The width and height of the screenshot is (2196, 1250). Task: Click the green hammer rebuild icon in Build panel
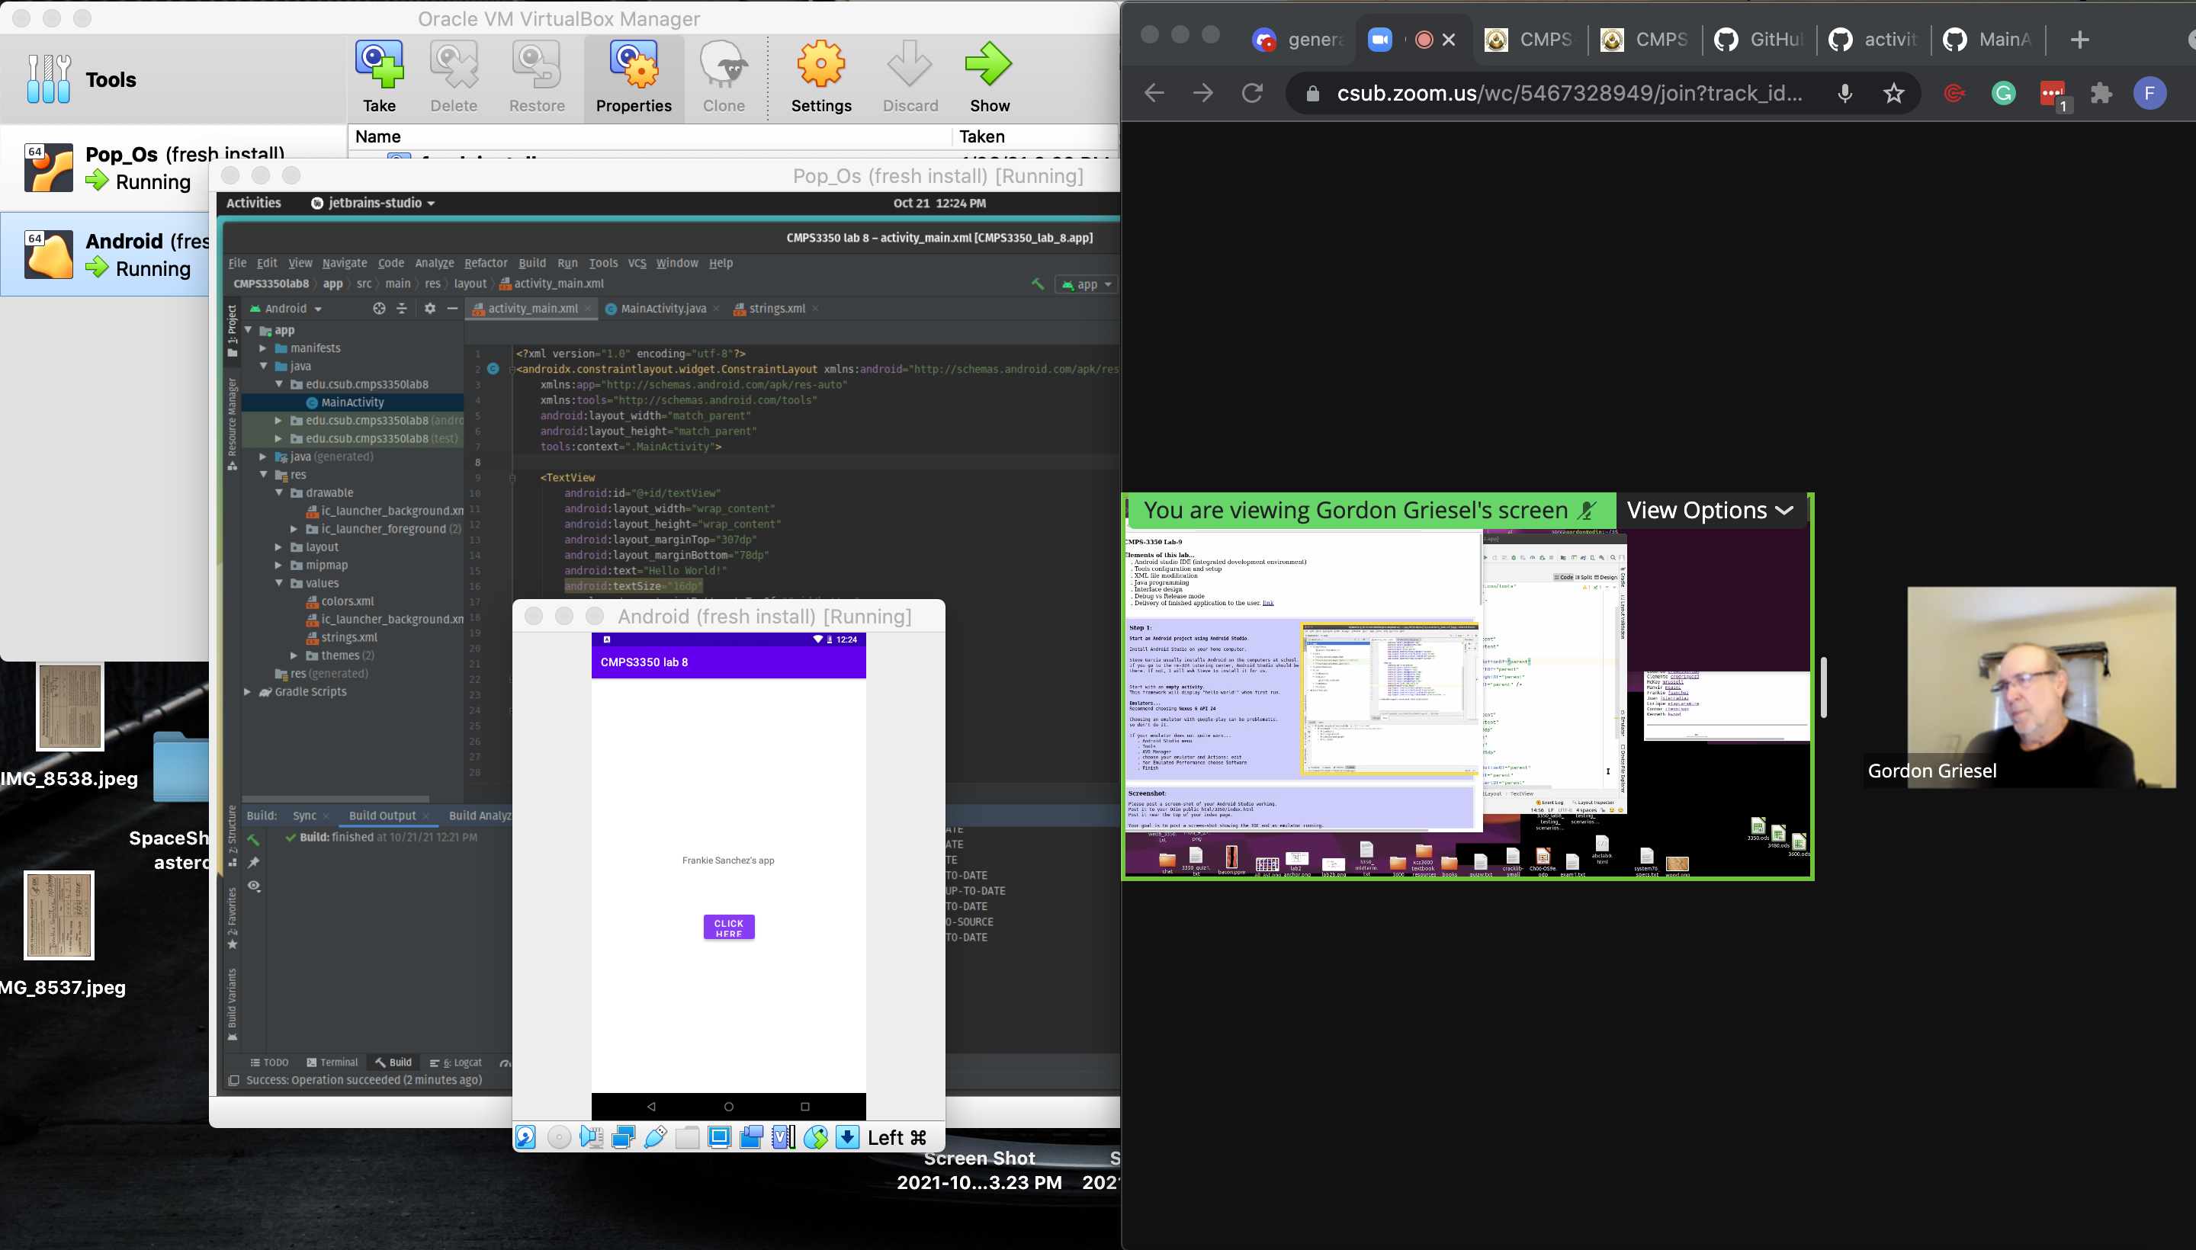[253, 840]
